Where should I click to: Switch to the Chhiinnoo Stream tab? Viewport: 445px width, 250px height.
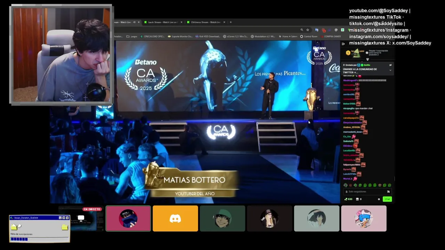206,22
